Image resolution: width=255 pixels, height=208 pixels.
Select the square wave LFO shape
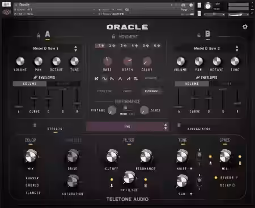pos(136,79)
